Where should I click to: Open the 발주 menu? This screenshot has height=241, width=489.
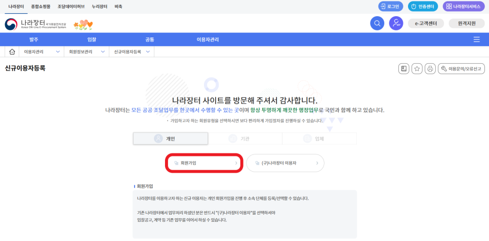pos(34,39)
